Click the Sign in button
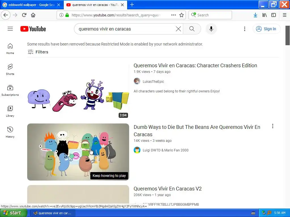Image resolution: width=290 pixels, height=217 pixels. 266,29
